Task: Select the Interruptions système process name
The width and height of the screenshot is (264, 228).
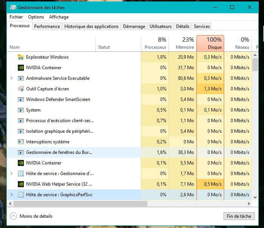Action: (x=48, y=142)
